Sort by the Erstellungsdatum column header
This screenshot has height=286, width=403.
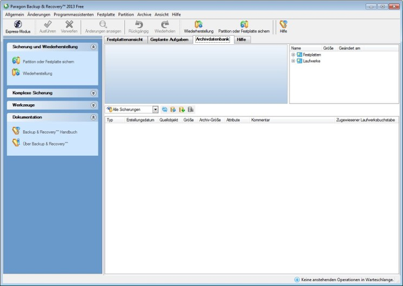tap(141, 120)
